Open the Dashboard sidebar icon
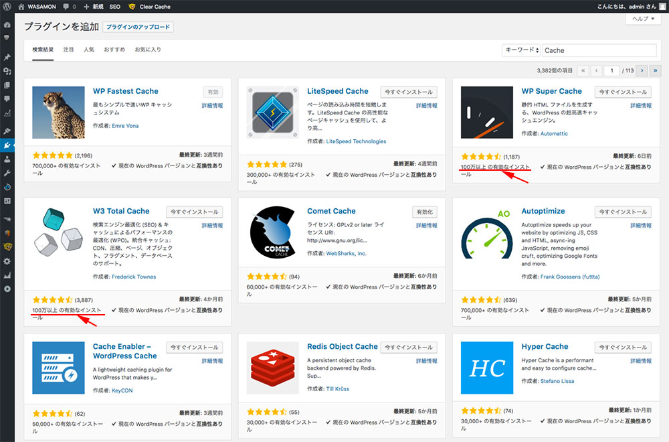This screenshot has height=442, width=669. click(7, 25)
